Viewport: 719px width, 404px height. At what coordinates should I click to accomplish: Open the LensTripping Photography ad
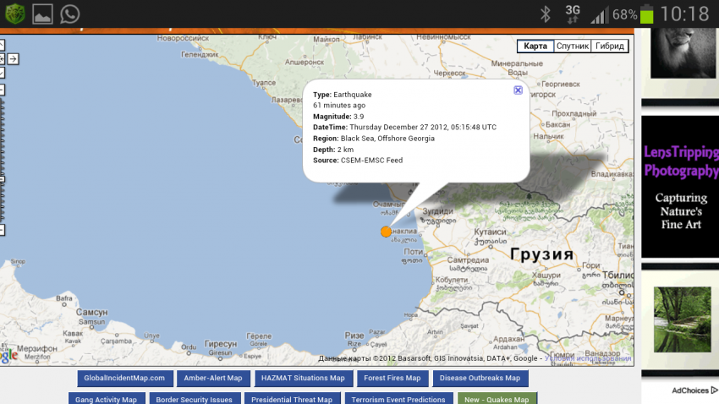(x=680, y=186)
